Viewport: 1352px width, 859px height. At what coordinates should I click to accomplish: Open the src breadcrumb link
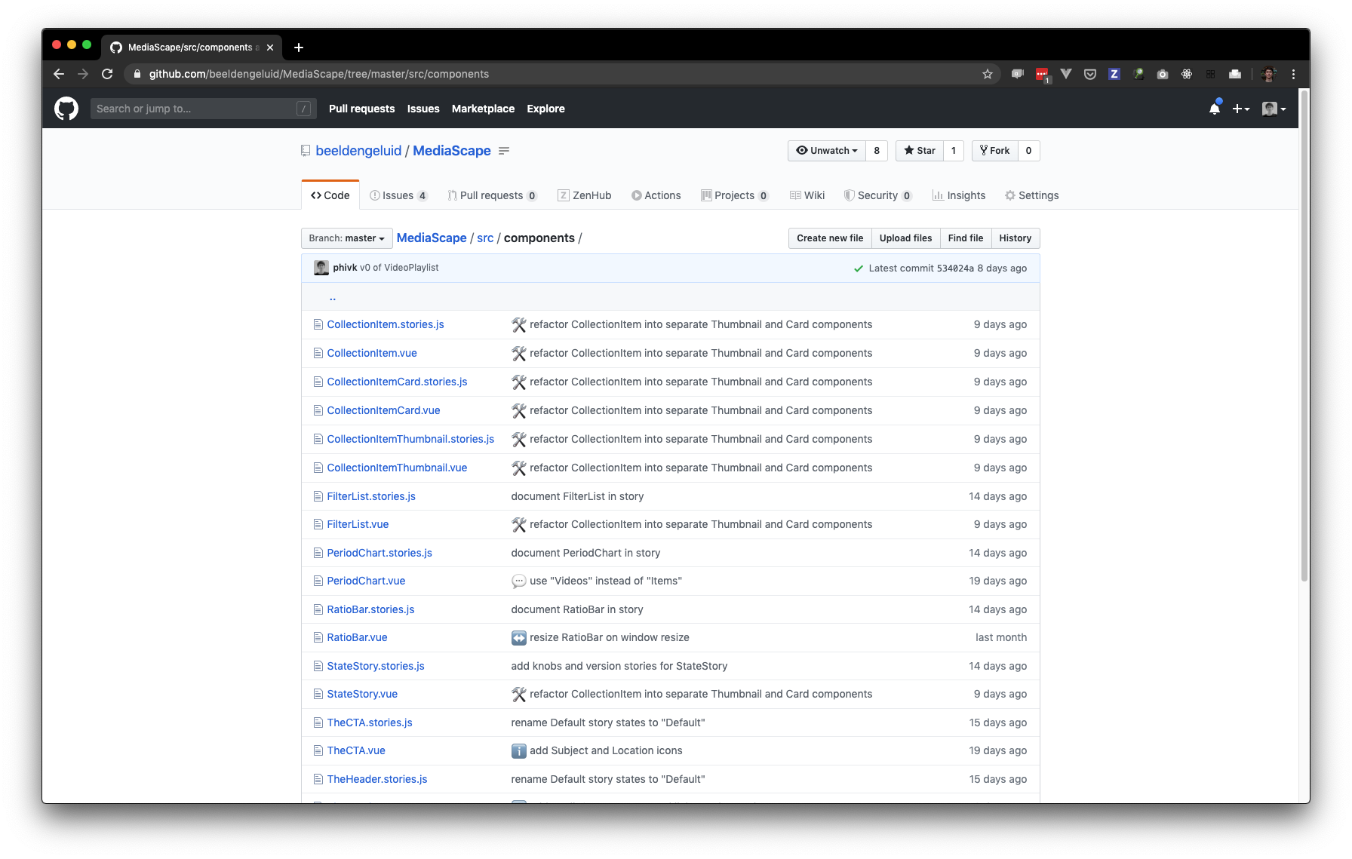click(x=485, y=238)
